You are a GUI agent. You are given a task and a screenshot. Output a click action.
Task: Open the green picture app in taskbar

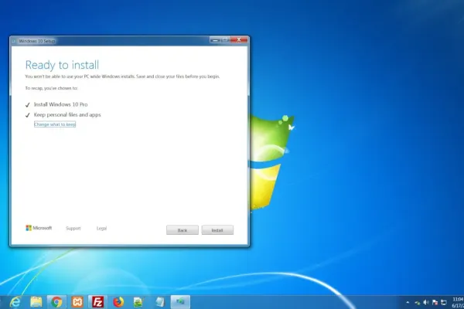tap(138, 302)
